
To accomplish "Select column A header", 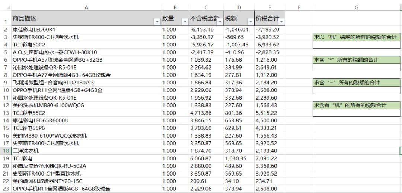I will click(x=86, y=7).
